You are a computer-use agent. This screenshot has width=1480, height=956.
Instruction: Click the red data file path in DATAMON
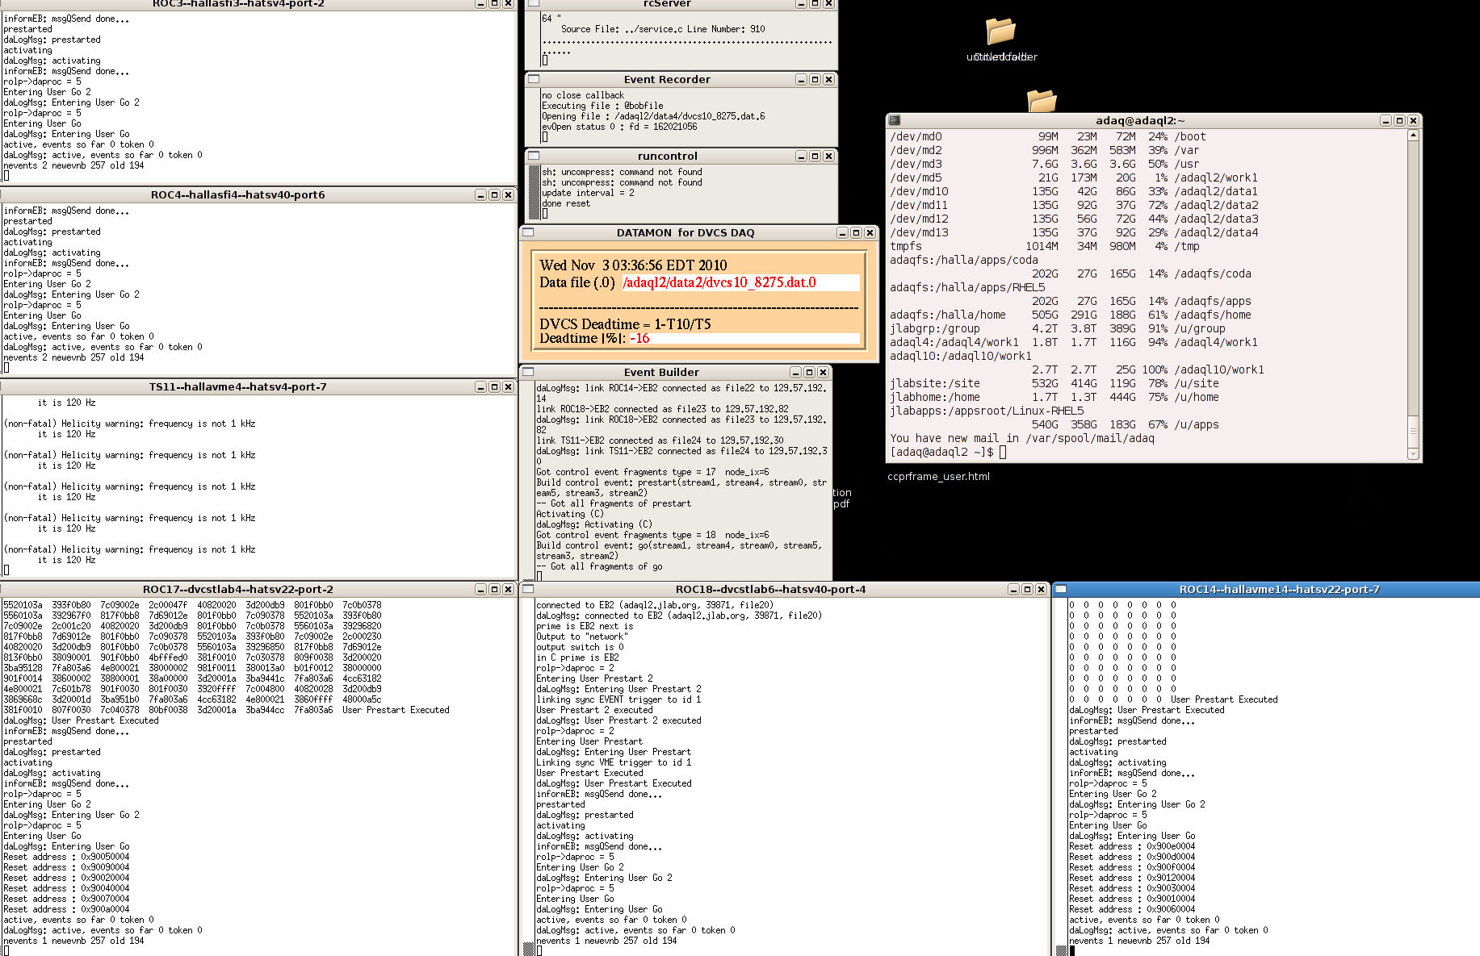(x=719, y=282)
